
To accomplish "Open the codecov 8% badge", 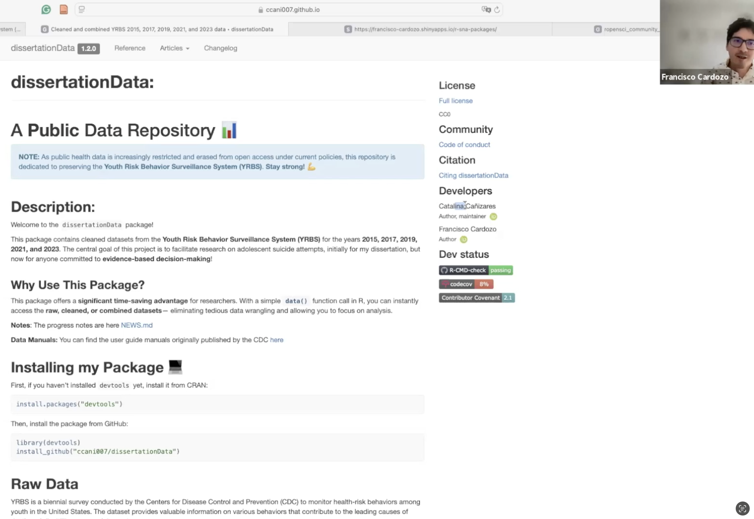I will pyautogui.click(x=466, y=284).
